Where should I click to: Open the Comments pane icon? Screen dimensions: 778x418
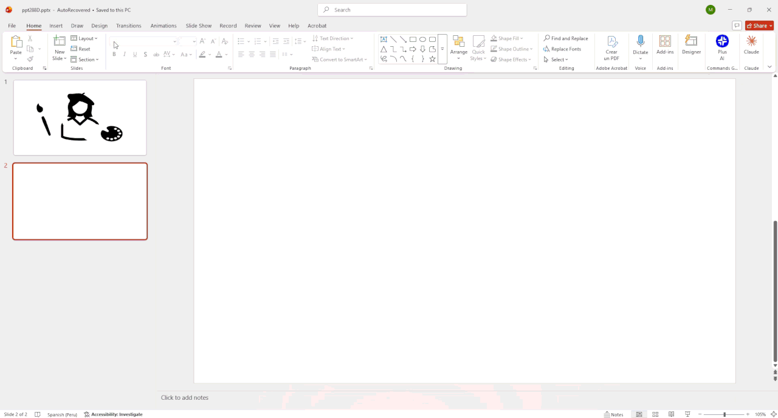[737, 26]
